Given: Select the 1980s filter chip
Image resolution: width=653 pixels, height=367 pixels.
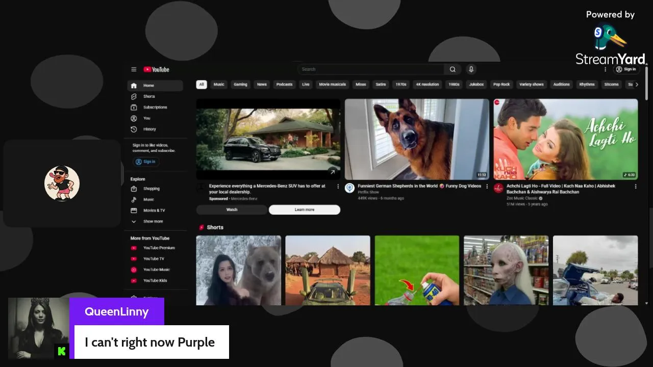Looking at the screenshot, I should click(x=454, y=85).
